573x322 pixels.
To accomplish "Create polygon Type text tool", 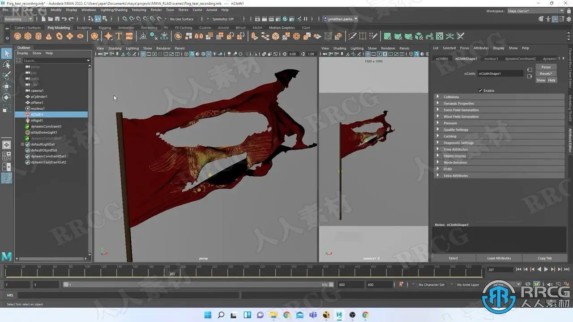I will (x=119, y=36).
